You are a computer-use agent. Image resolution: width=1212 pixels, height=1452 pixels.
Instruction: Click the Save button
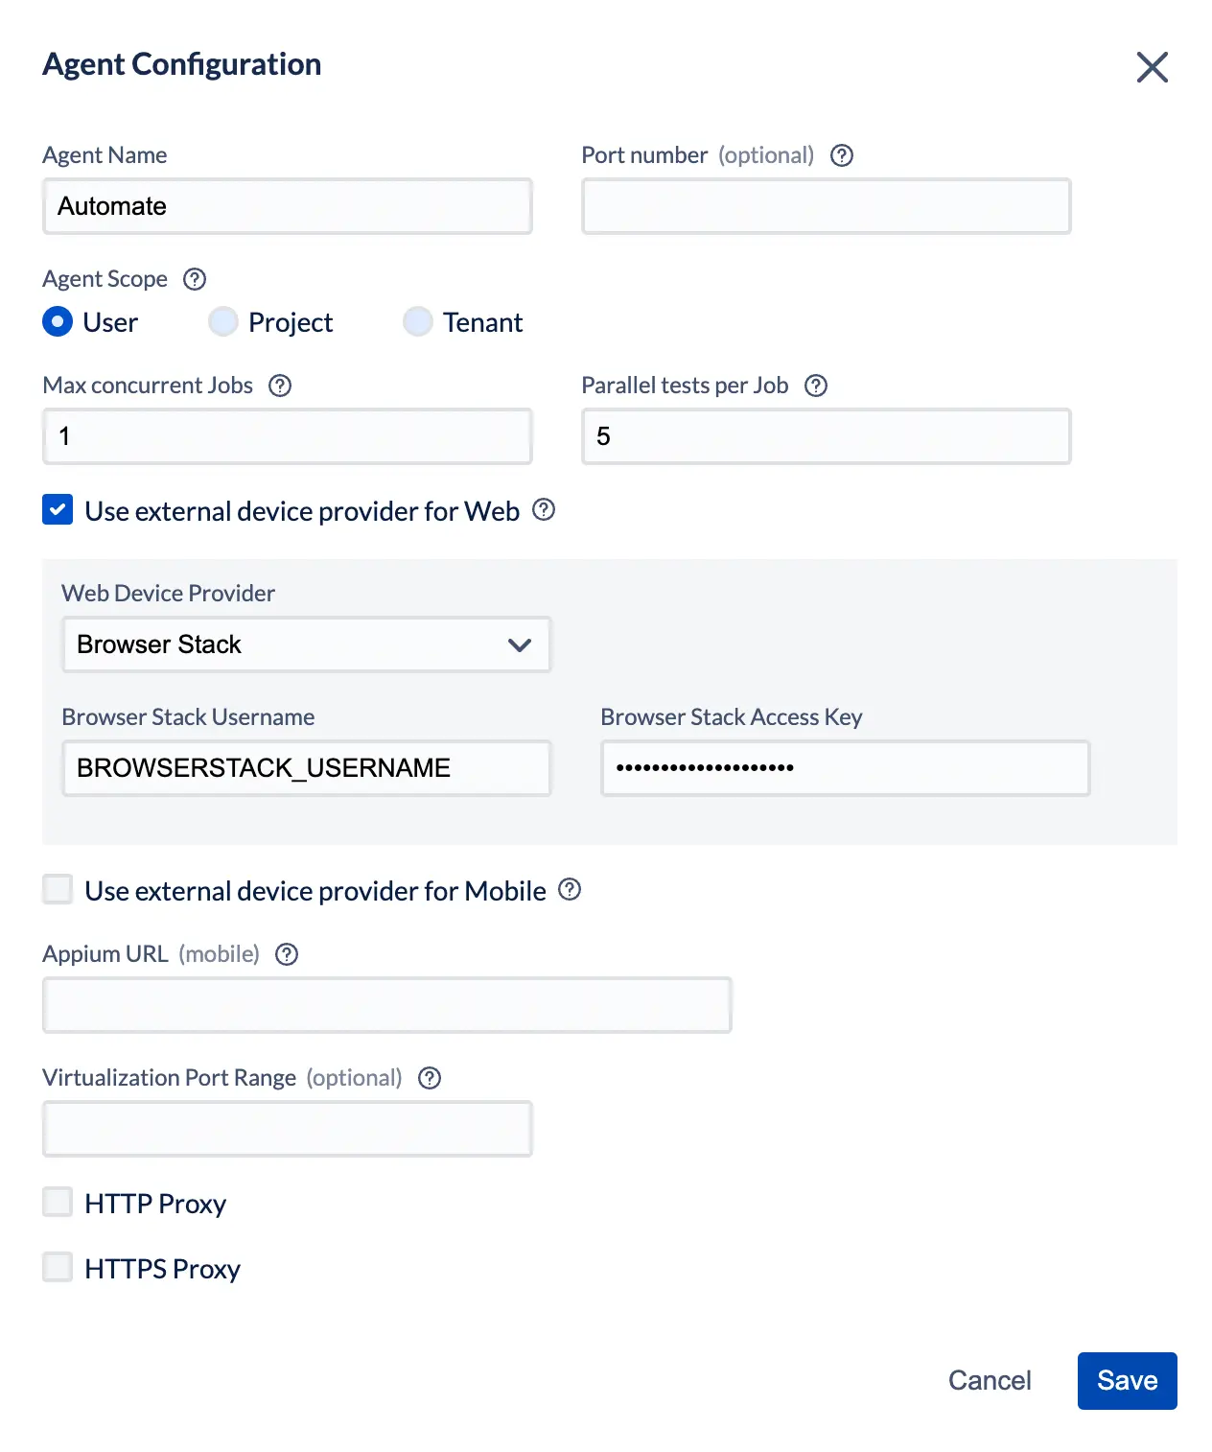click(1127, 1380)
